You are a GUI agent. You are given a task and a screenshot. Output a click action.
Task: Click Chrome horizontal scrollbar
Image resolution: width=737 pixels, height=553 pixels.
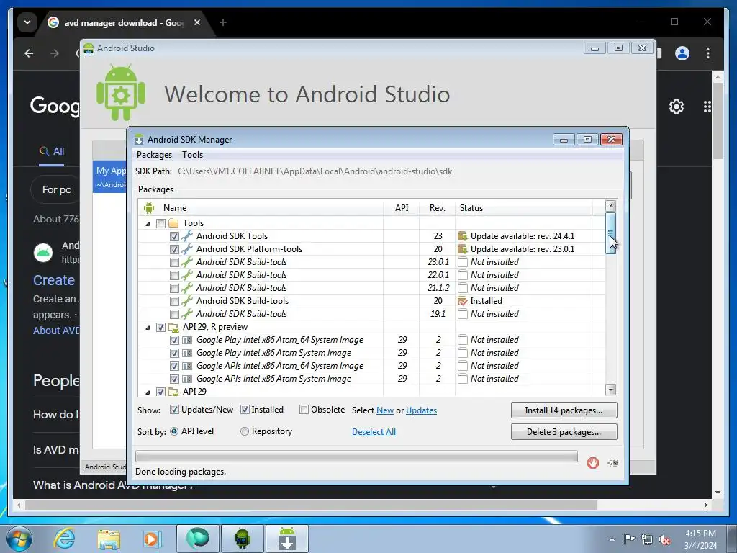click(x=311, y=505)
